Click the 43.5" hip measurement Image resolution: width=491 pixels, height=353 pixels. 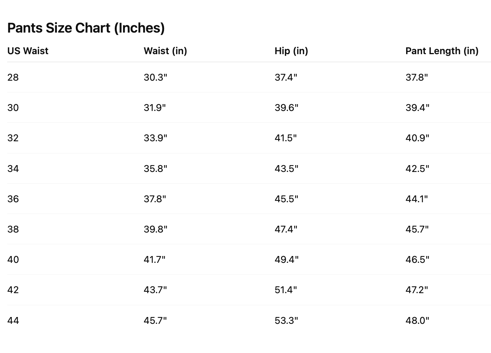(286, 169)
